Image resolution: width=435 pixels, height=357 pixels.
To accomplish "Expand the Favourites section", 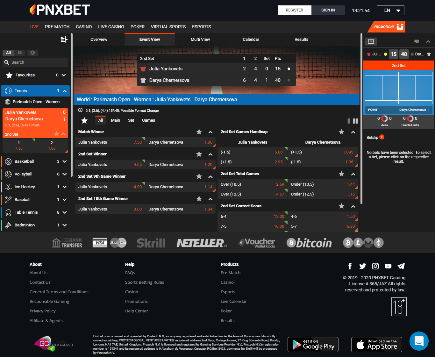I will coord(64,75).
